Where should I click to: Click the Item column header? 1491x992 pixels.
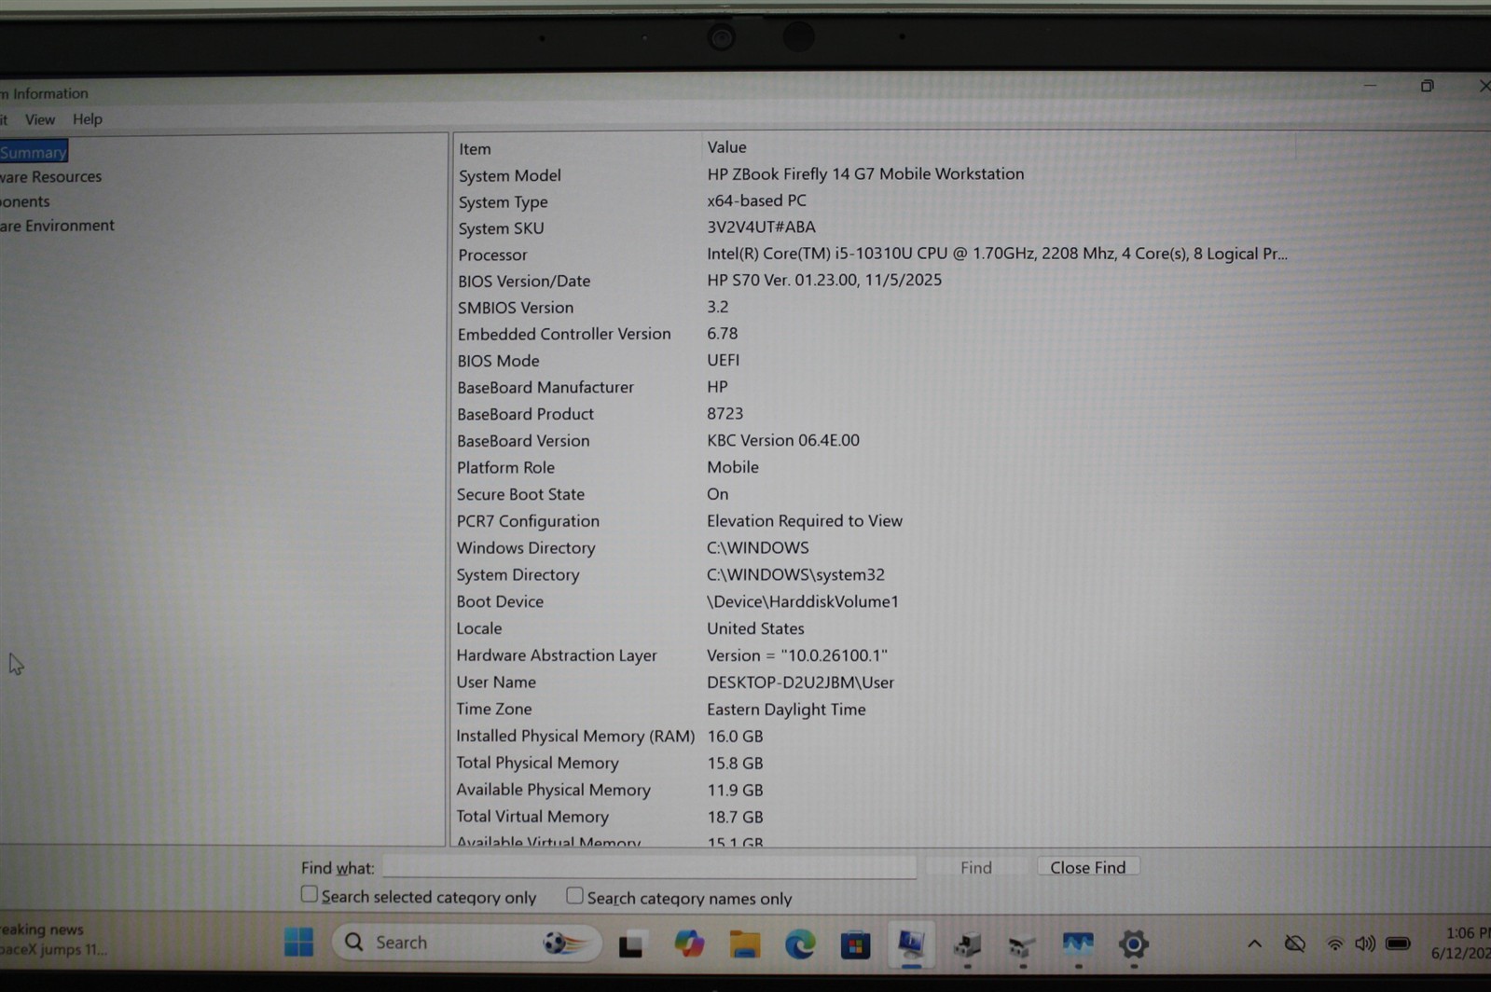point(576,148)
